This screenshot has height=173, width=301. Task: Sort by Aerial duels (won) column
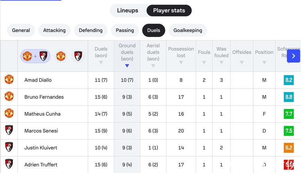[x=153, y=66]
